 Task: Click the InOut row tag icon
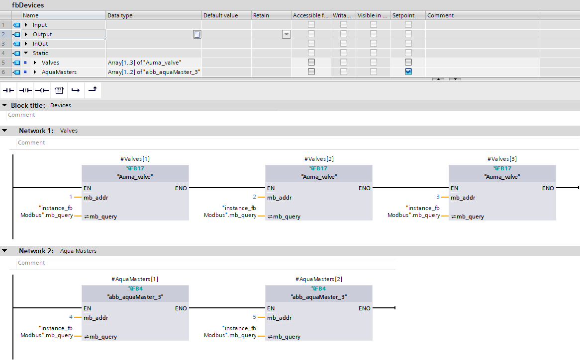16,44
